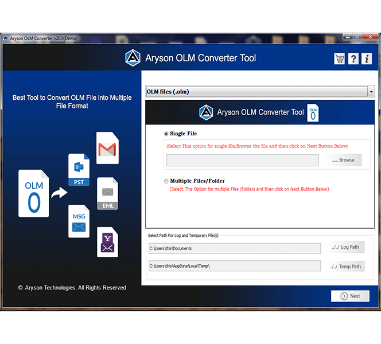Click the Temp Path button
The height and width of the screenshot is (344, 381).
point(346,267)
